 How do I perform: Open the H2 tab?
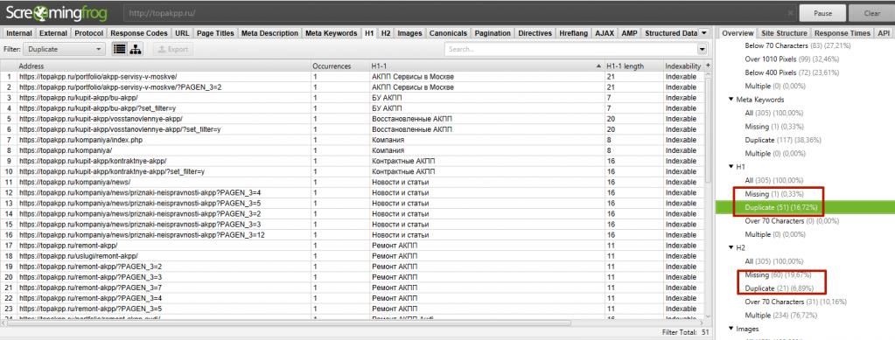click(386, 33)
